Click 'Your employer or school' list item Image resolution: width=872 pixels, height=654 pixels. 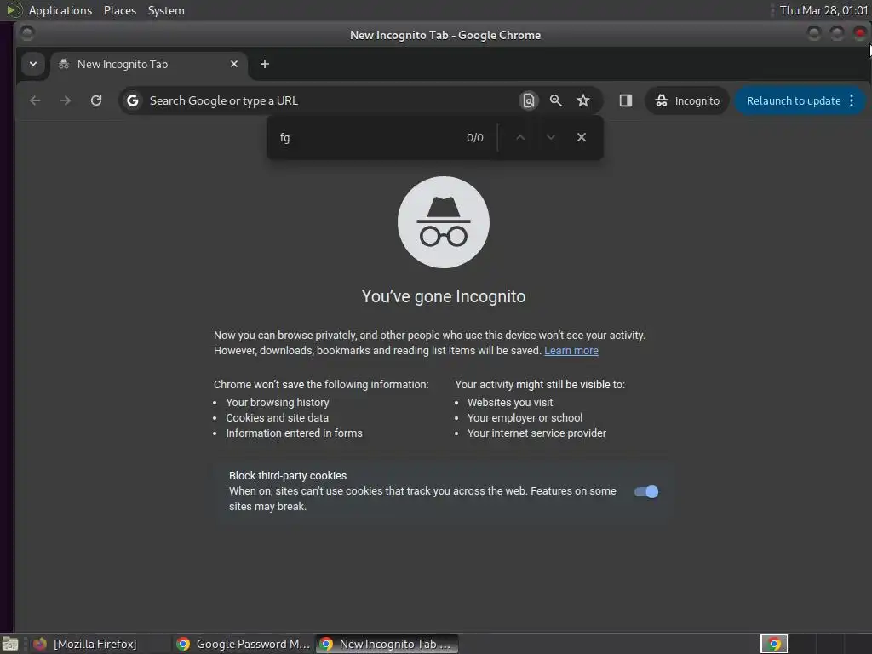pos(525,417)
